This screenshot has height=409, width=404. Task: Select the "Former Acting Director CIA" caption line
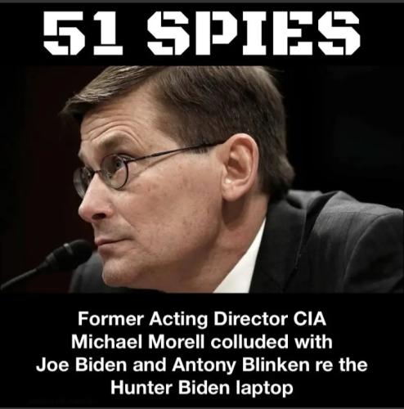[x=202, y=319]
